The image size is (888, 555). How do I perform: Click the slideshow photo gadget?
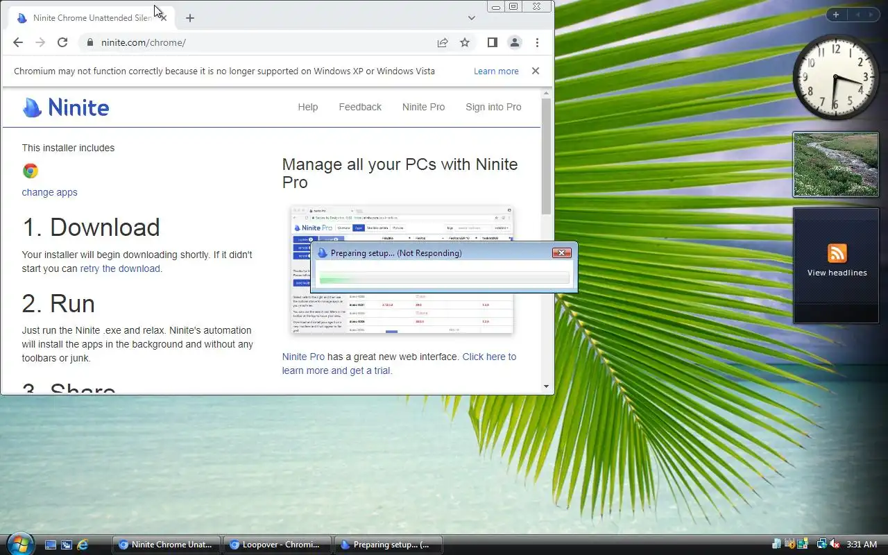836,164
